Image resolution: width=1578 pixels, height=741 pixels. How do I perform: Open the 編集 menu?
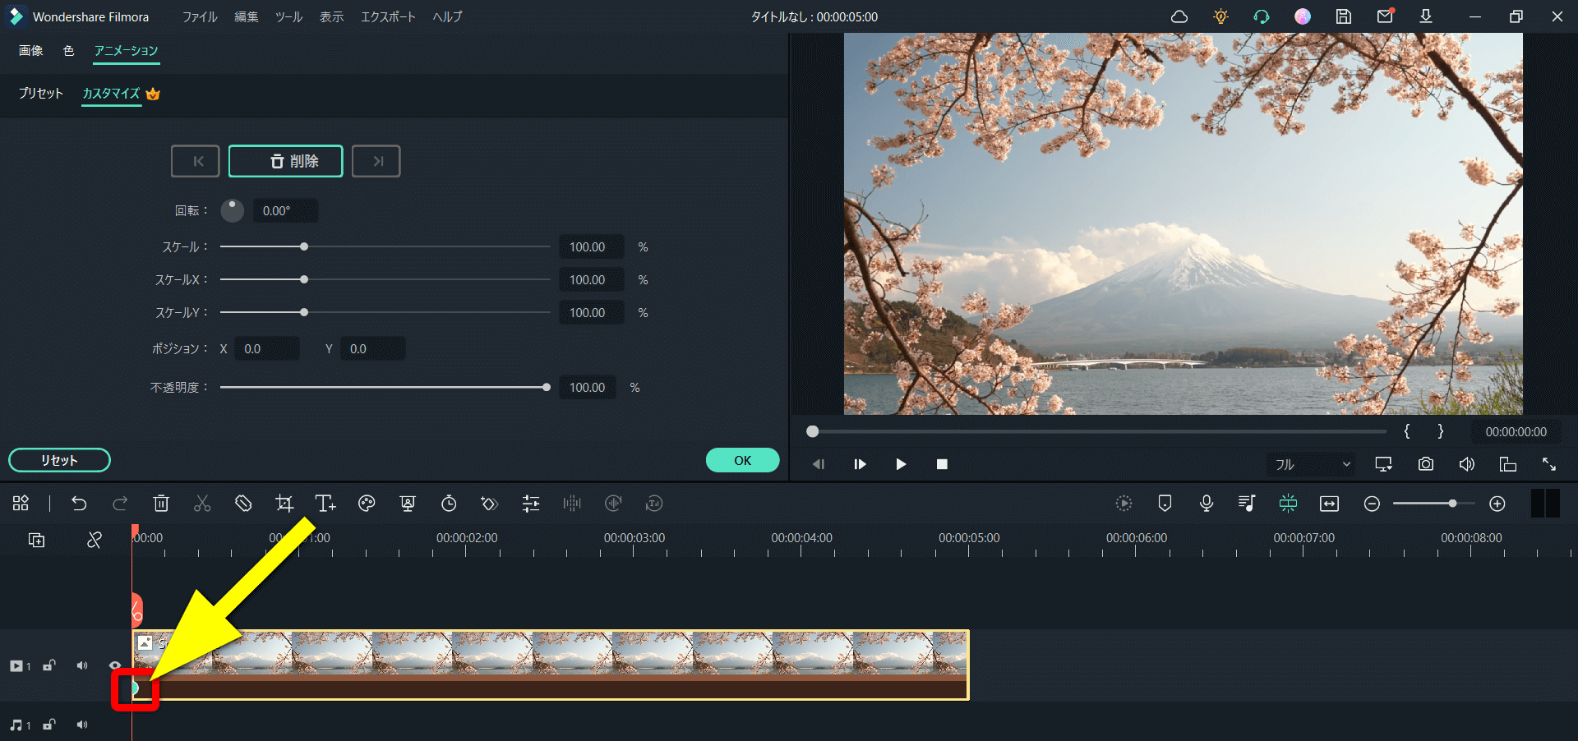[x=246, y=16]
